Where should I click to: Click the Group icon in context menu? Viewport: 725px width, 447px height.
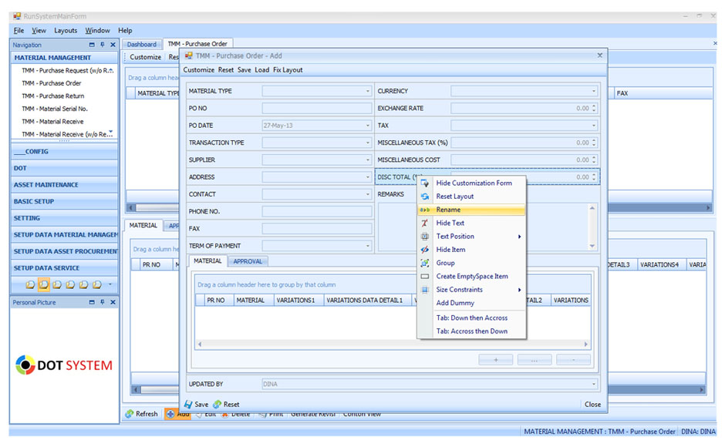pyautogui.click(x=424, y=263)
